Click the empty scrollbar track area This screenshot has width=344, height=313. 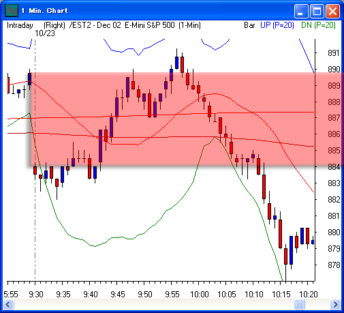click(x=154, y=304)
